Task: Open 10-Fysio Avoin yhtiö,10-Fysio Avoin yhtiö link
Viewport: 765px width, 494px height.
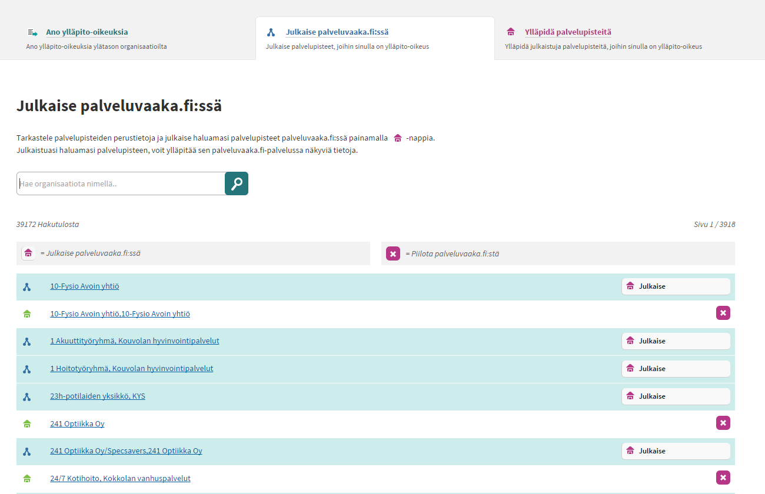Action: pos(120,314)
